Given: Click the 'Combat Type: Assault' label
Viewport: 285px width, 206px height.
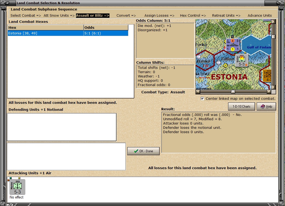Looking at the screenshot, I should [x=163, y=92].
